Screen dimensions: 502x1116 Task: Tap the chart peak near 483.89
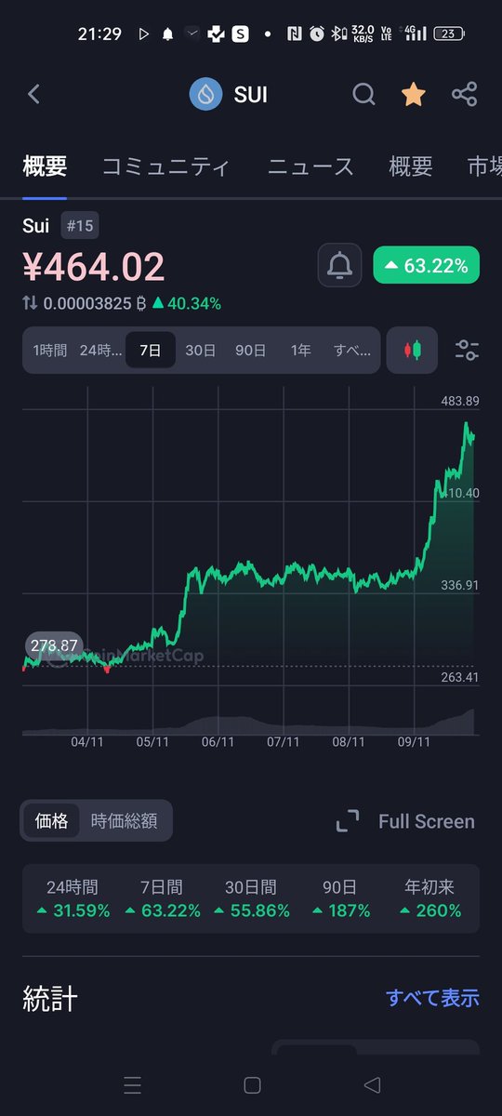[x=467, y=425]
